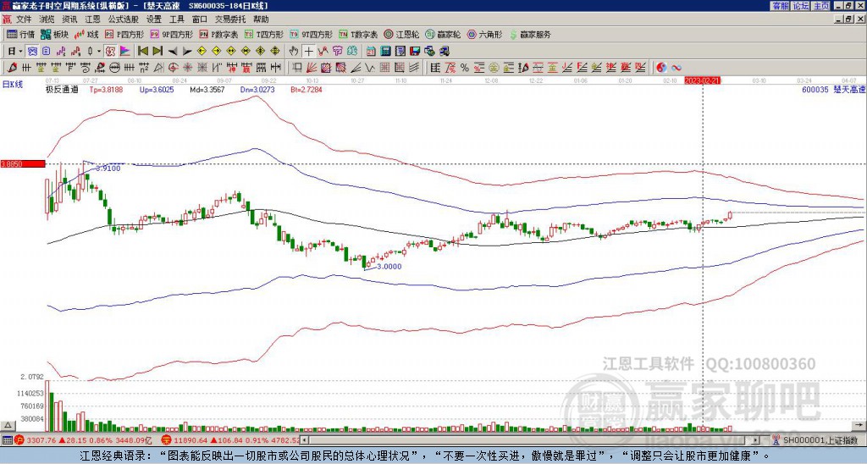This screenshot has width=867, height=464.
Task: Click the 极反通道 indicator label
Action: click(62, 89)
